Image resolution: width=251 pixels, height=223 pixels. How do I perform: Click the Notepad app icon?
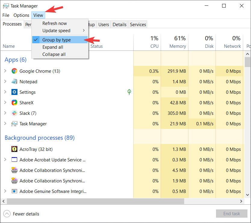tap(14, 81)
